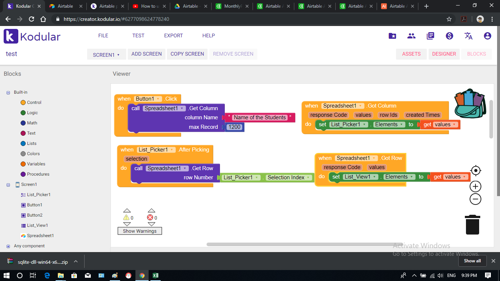Open List_Picker1 dropdown in After Picking block
Screen dimensions: 500x281
coord(172,150)
